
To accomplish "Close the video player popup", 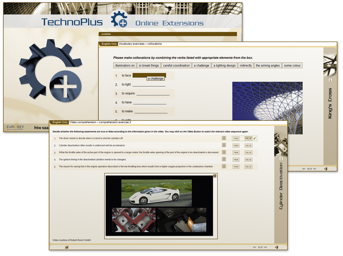I will tap(215, 176).
